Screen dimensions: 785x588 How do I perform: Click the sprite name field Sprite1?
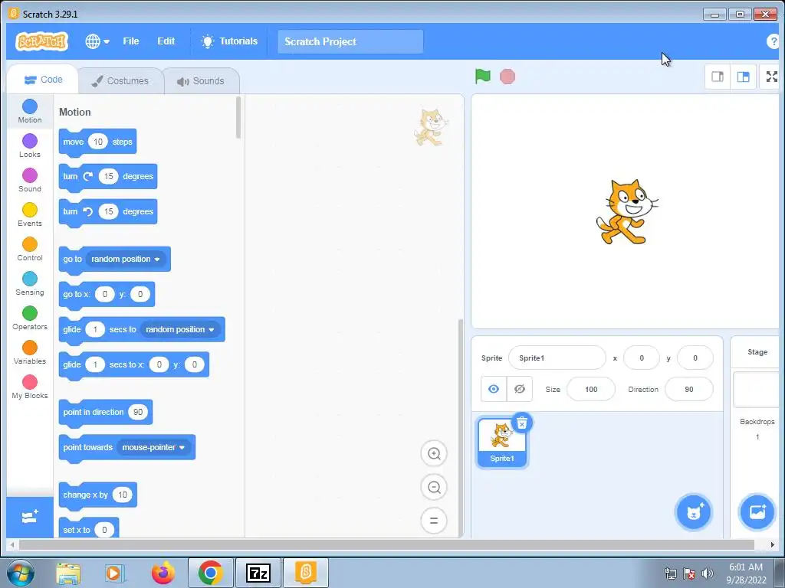point(557,358)
